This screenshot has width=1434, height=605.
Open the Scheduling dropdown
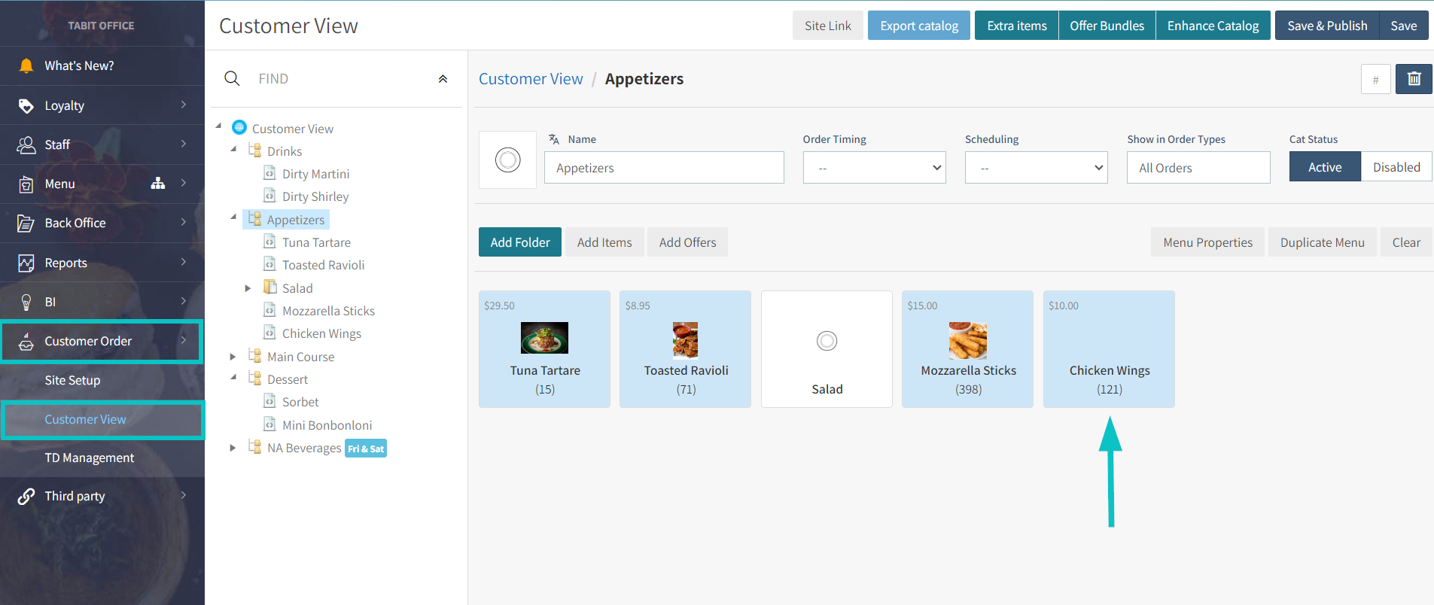coord(1036,168)
